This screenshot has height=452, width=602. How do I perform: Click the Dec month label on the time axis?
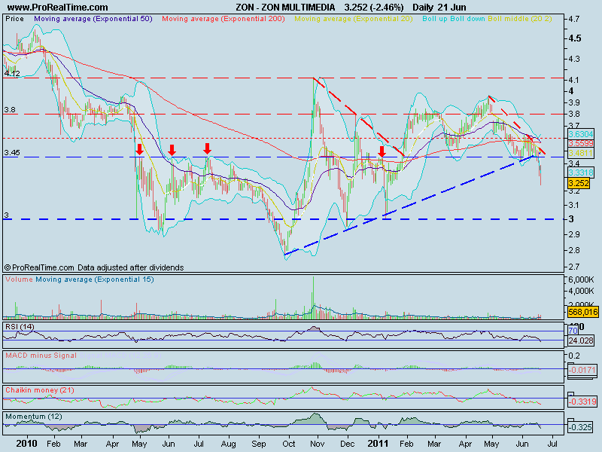(348, 444)
